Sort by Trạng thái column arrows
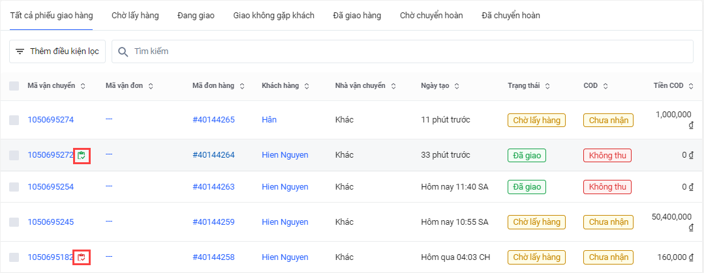The width and height of the screenshot is (704, 273). (x=547, y=86)
